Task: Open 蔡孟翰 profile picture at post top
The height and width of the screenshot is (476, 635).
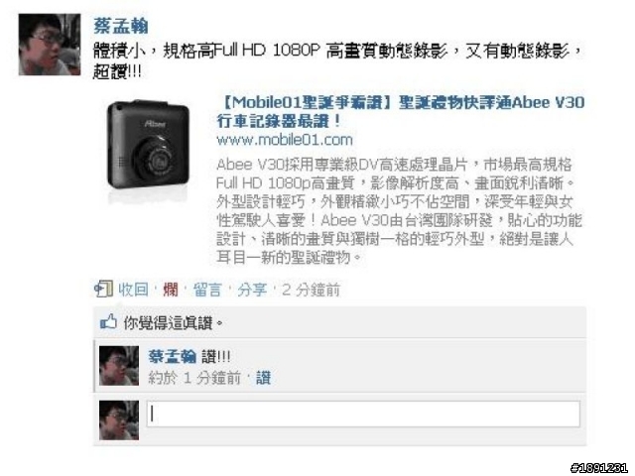Action: click(50, 45)
